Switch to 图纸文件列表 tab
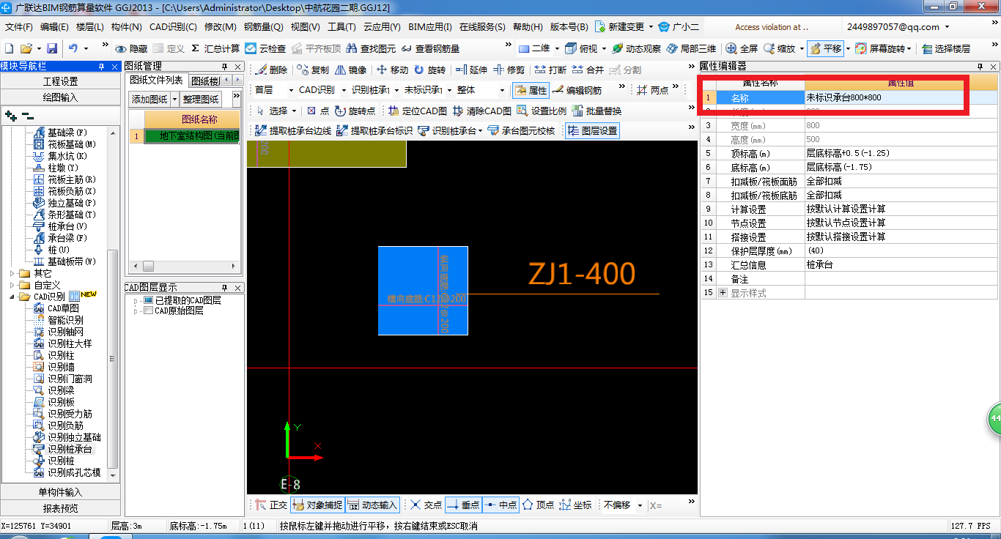 (x=157, y=81)
